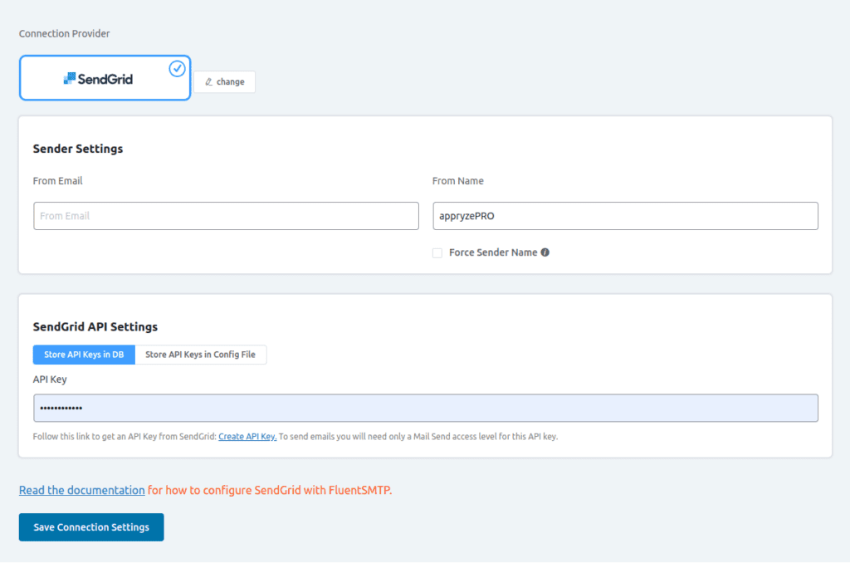Click the Force Sender Name label text
Viewport: 850px width, 563px height.
tap(493, 252)
